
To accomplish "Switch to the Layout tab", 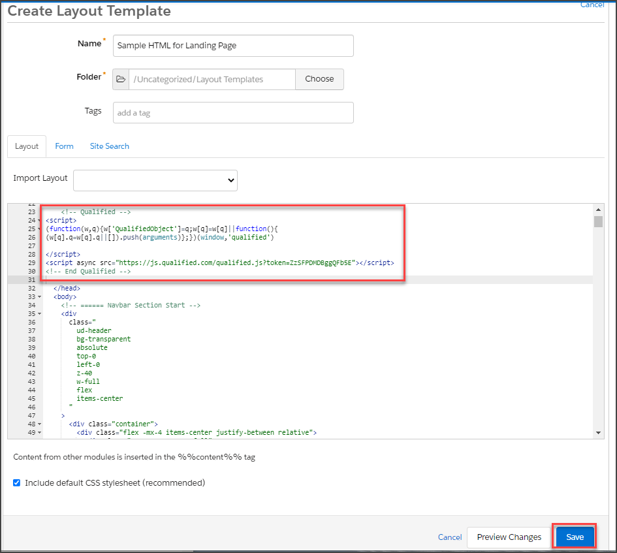I will pyautogui.click(x=27, y=146).
